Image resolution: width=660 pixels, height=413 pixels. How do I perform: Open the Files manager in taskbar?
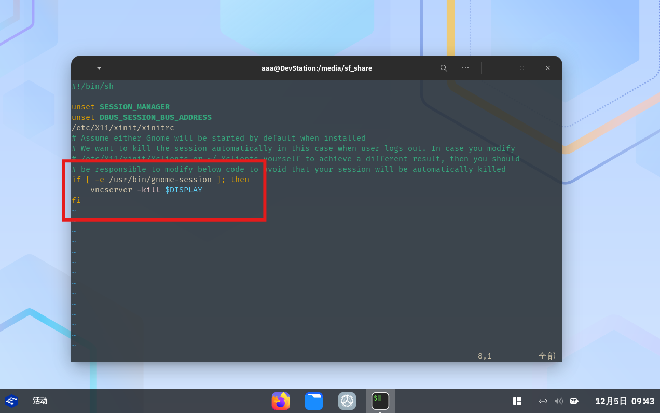[x=314, y=401]
